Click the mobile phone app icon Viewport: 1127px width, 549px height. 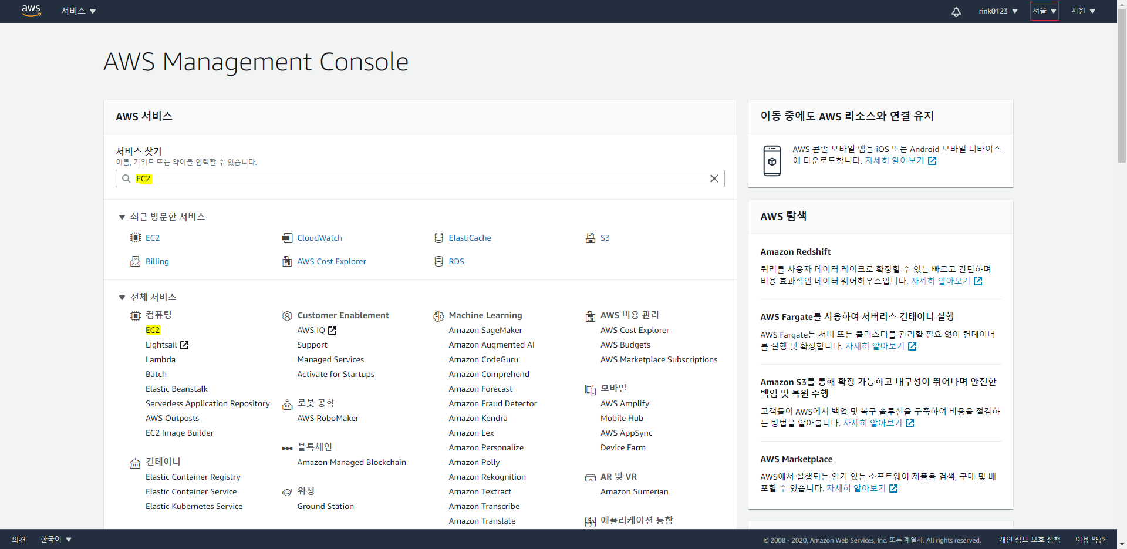click(x=772, y=161)
